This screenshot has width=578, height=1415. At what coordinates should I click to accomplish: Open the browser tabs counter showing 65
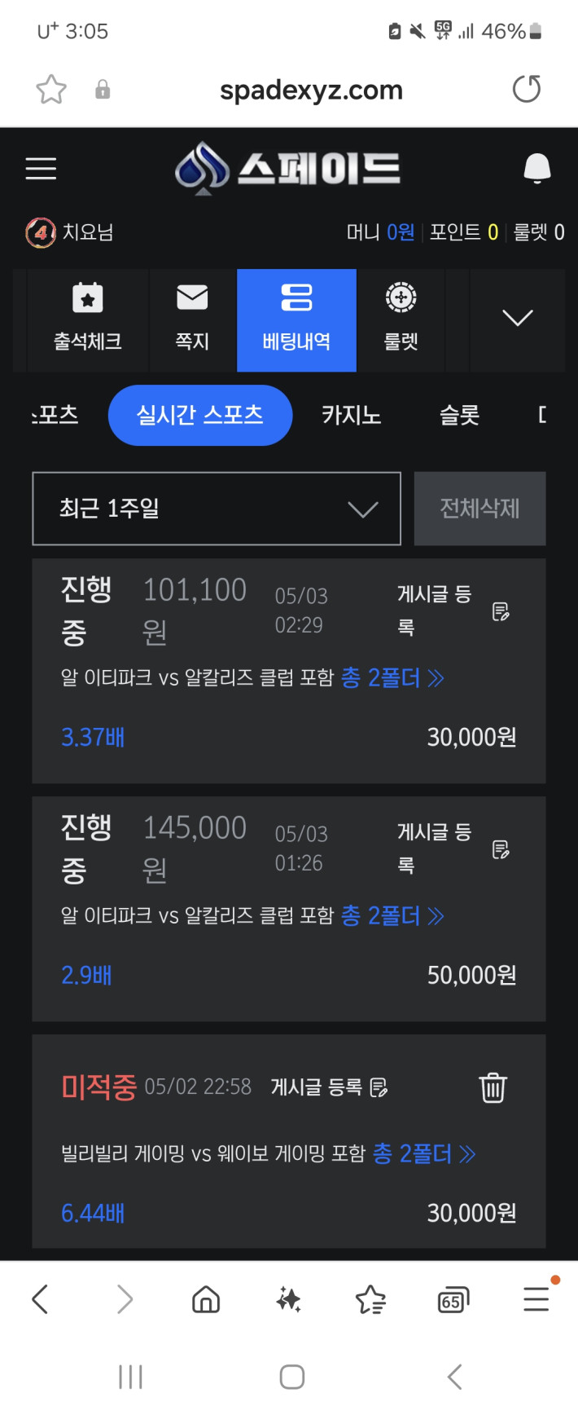click(x=453, y=1299)
